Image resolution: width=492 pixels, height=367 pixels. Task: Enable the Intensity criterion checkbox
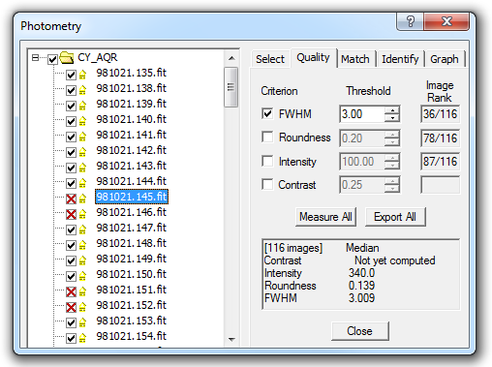(x=267, y=161)
